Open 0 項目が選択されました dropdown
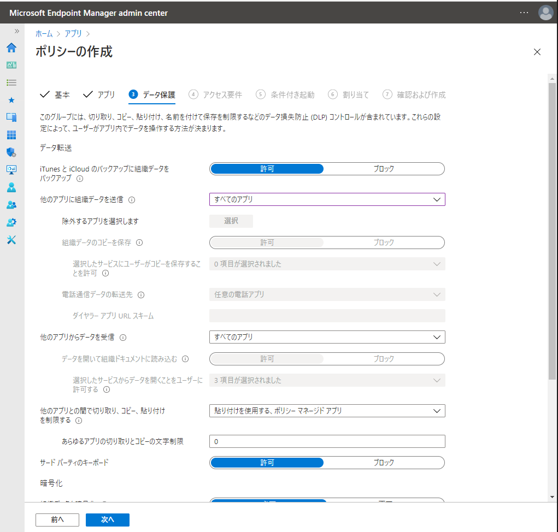This screenshot has width=558, height=532. point(327,264)
